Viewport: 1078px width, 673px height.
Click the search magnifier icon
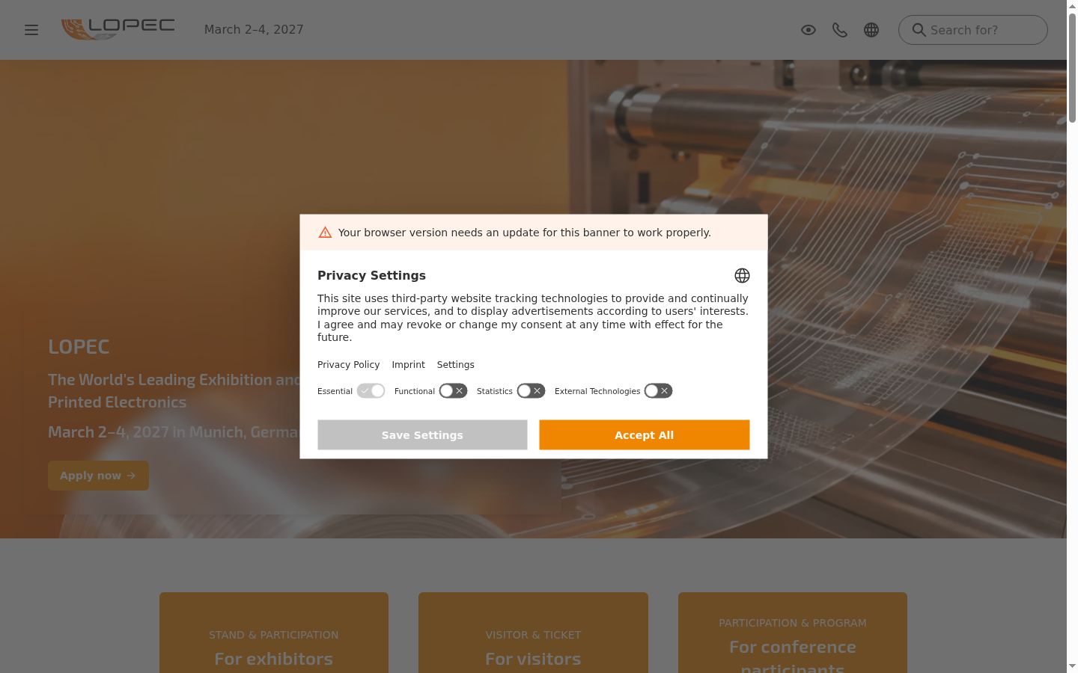919,30
